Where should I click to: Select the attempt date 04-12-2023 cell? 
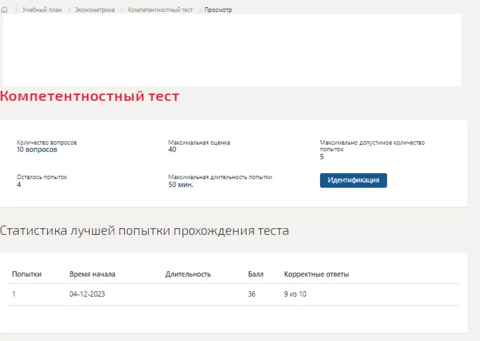coord(87,294)
